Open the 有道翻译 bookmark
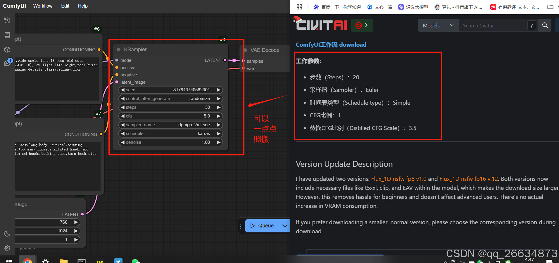 [x=515, y=7]
